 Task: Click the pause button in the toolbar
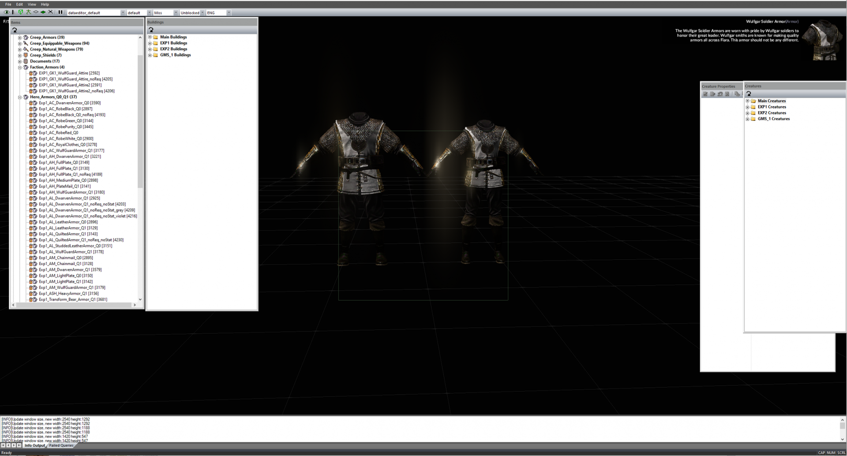[60, 12]
